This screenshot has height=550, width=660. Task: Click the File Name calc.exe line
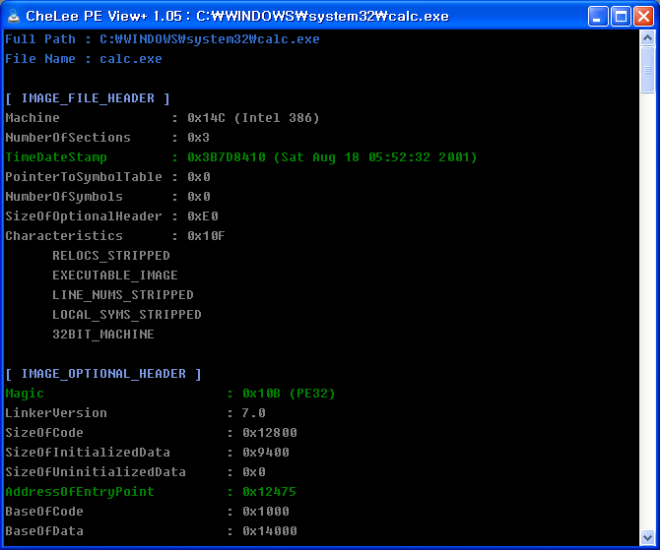coord(84,59)
